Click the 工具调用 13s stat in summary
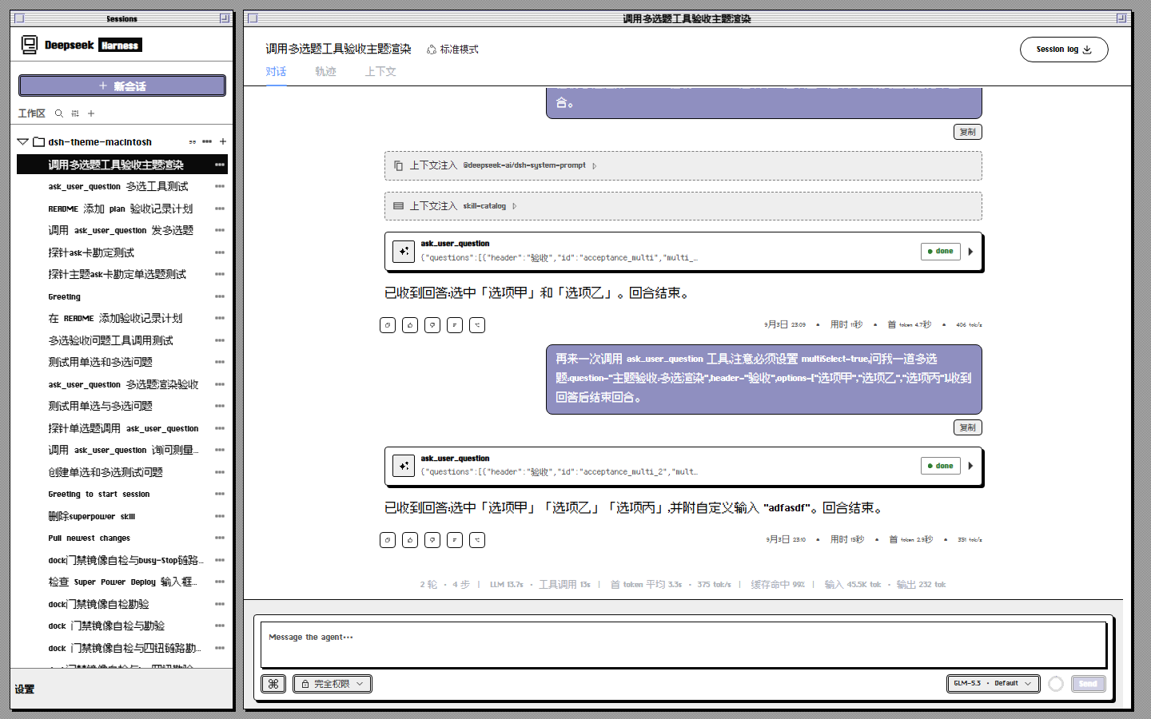 tap(564, 585)
